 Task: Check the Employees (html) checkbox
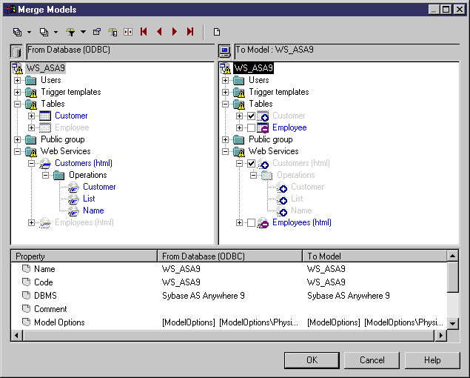click(x=251, y=223)
